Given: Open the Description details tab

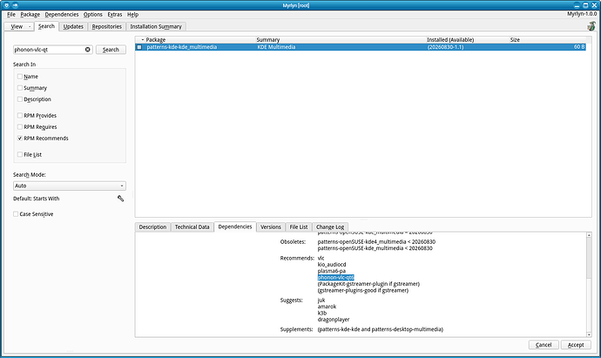Looking at the screenshot, I should click(152, 227).
